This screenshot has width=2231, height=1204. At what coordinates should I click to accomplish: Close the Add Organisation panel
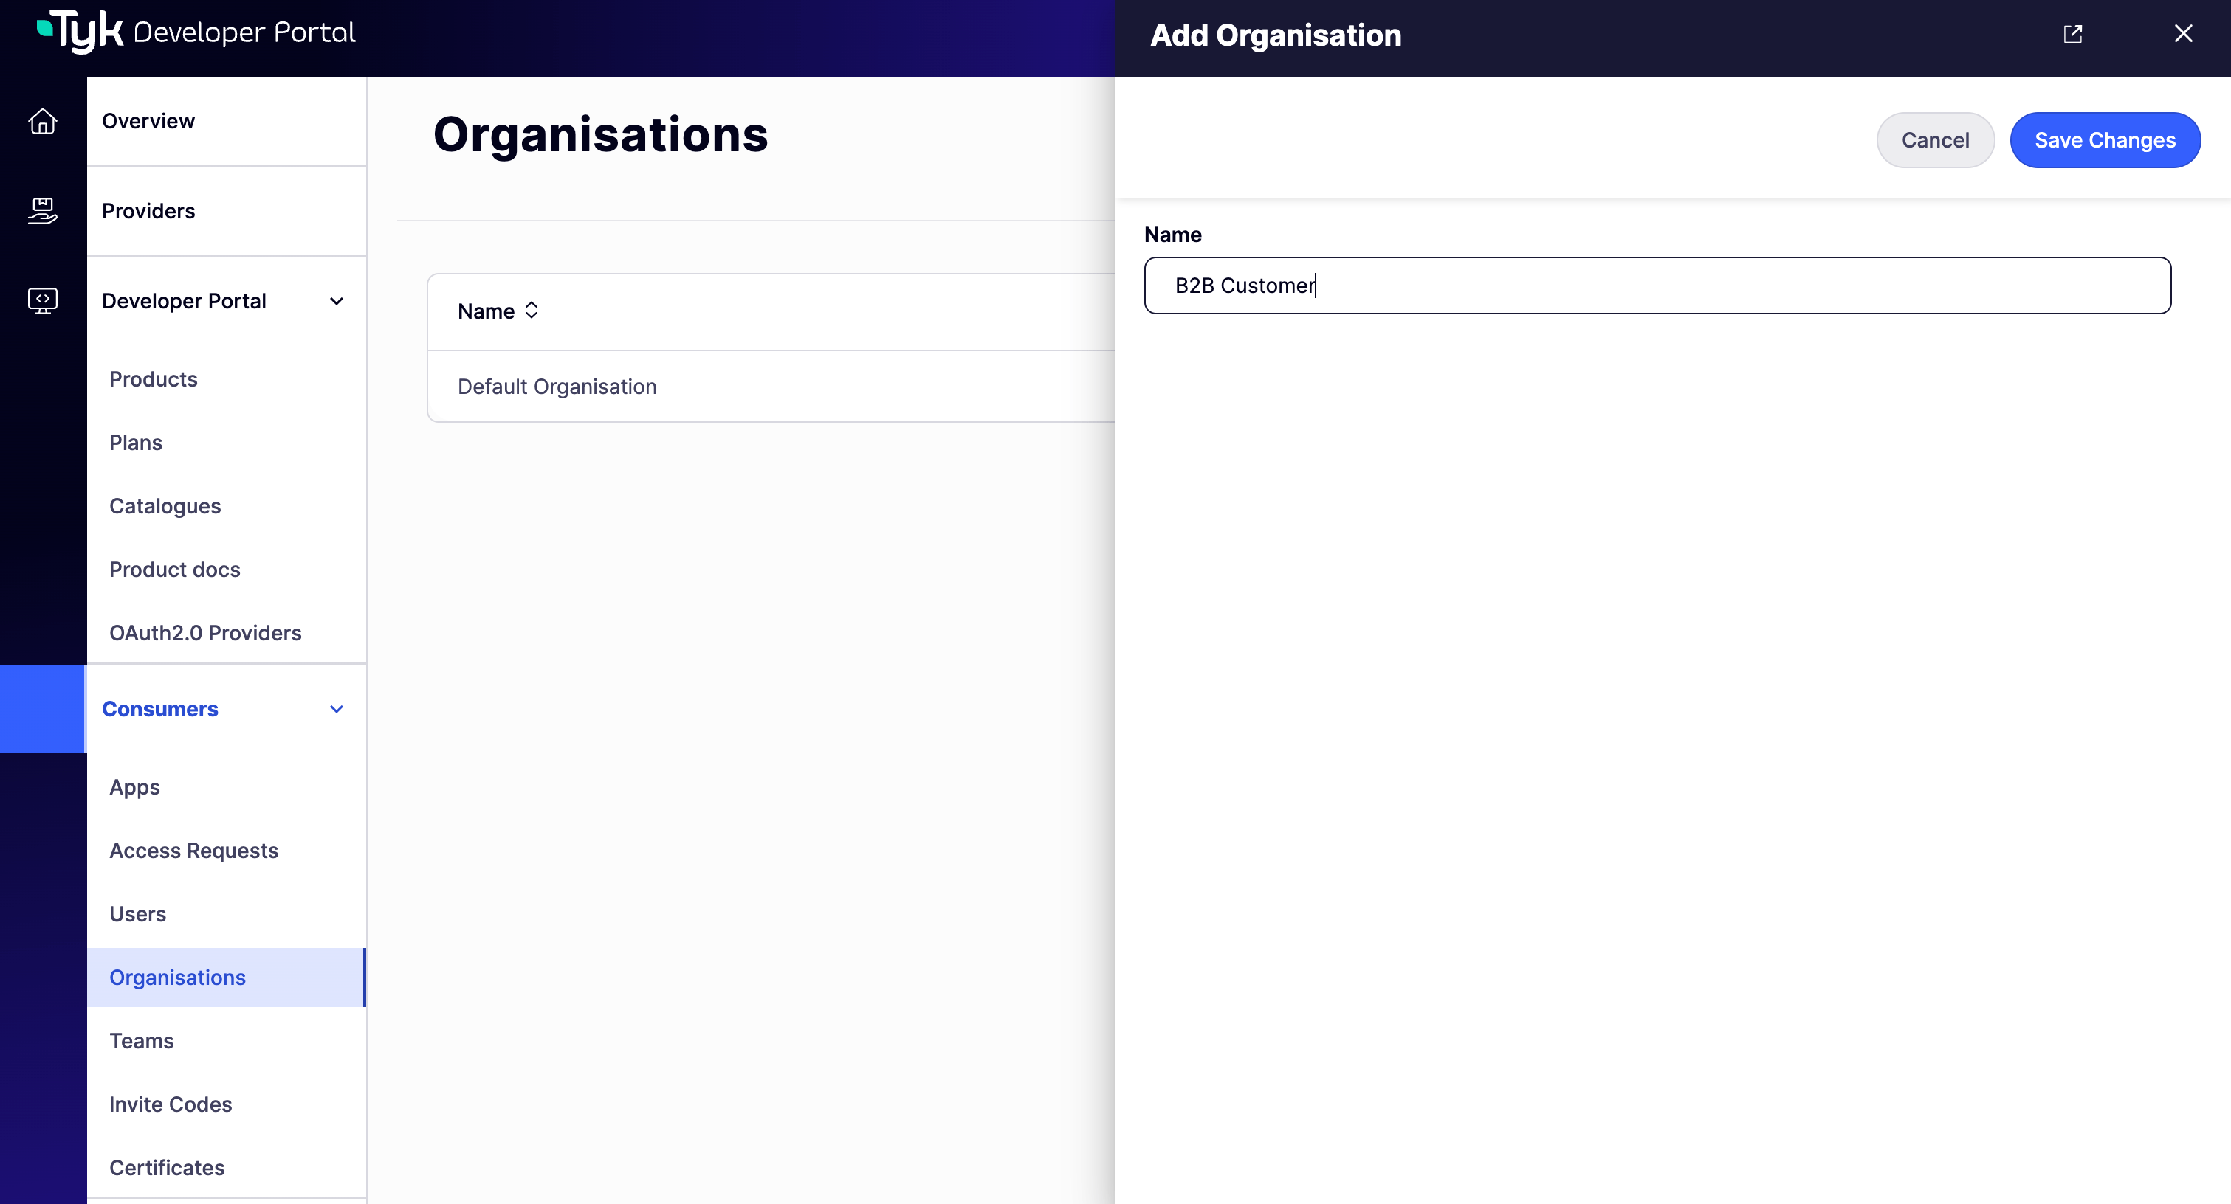point(2183,34)
